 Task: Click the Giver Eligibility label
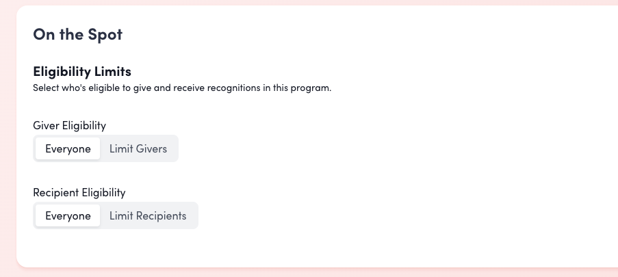coord(69,125)
